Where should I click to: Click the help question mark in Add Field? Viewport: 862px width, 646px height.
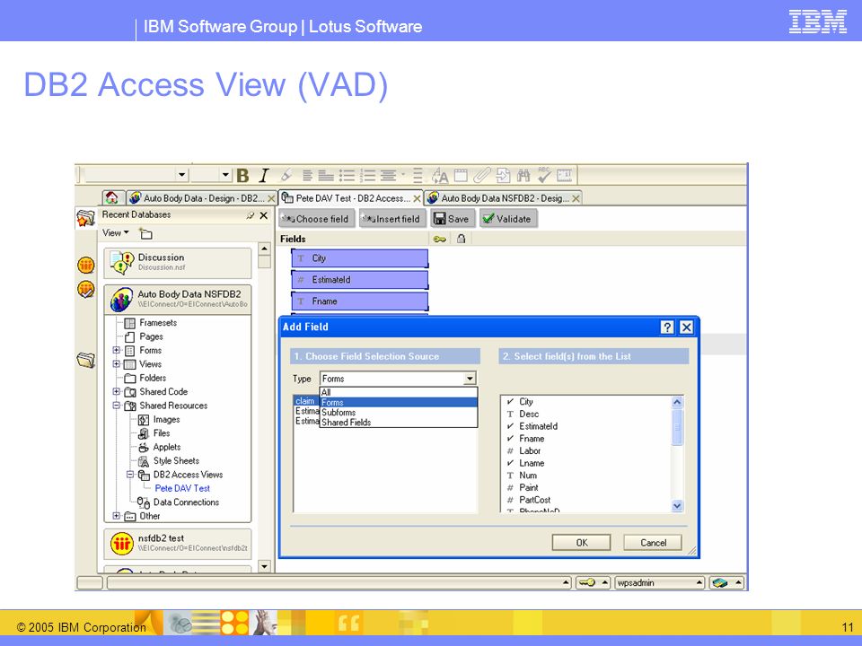point(667,327)
